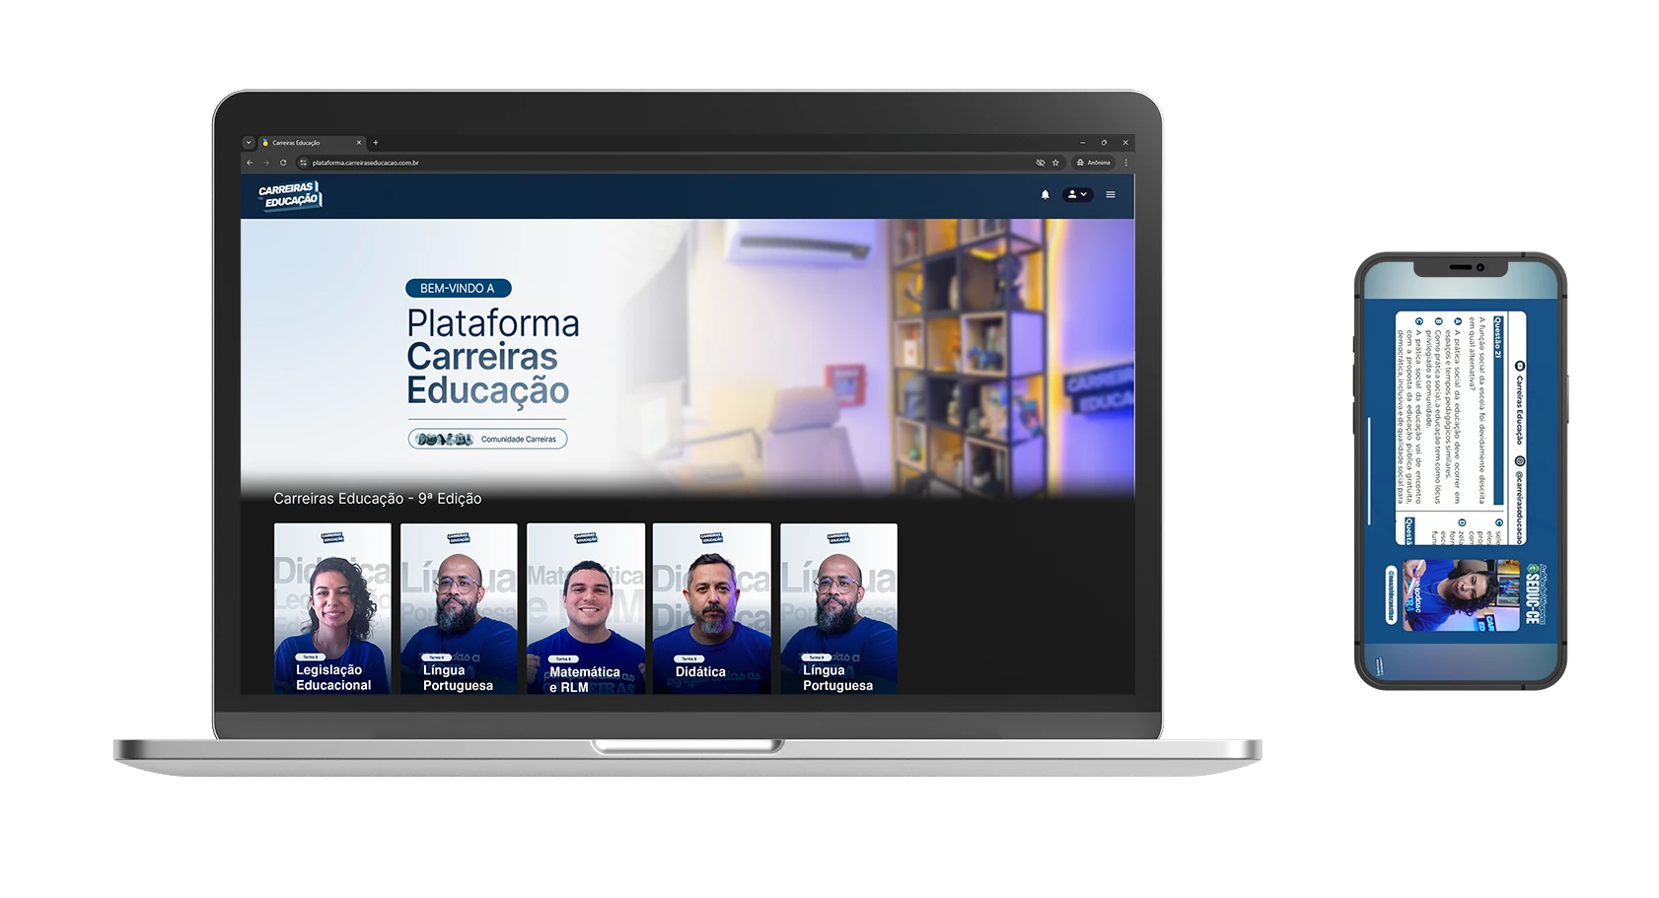1659x898 pixels.
Task: Click the BEM-VINDO A badge
Action: (459, 288)
